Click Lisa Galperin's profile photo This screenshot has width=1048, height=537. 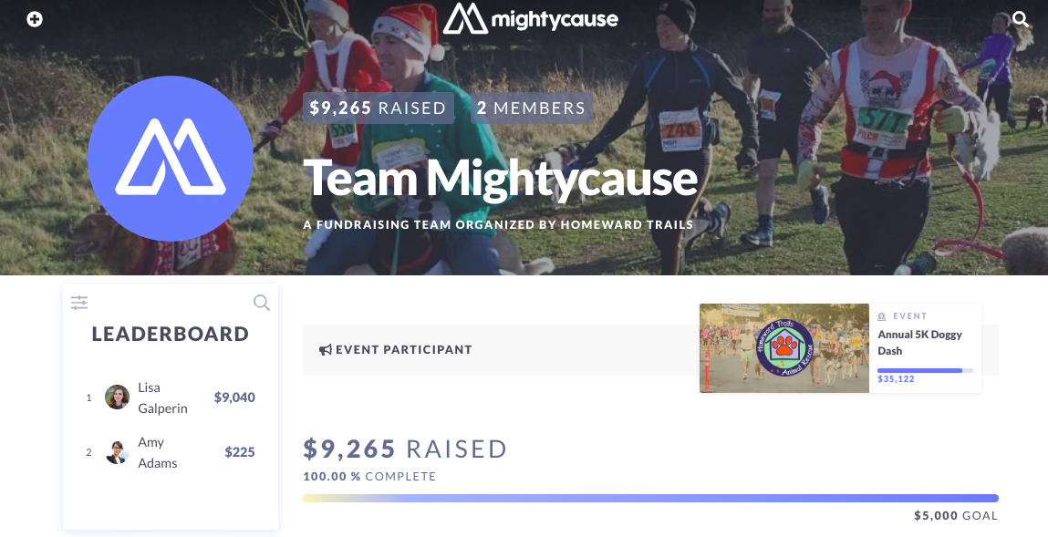pos(117,398)
